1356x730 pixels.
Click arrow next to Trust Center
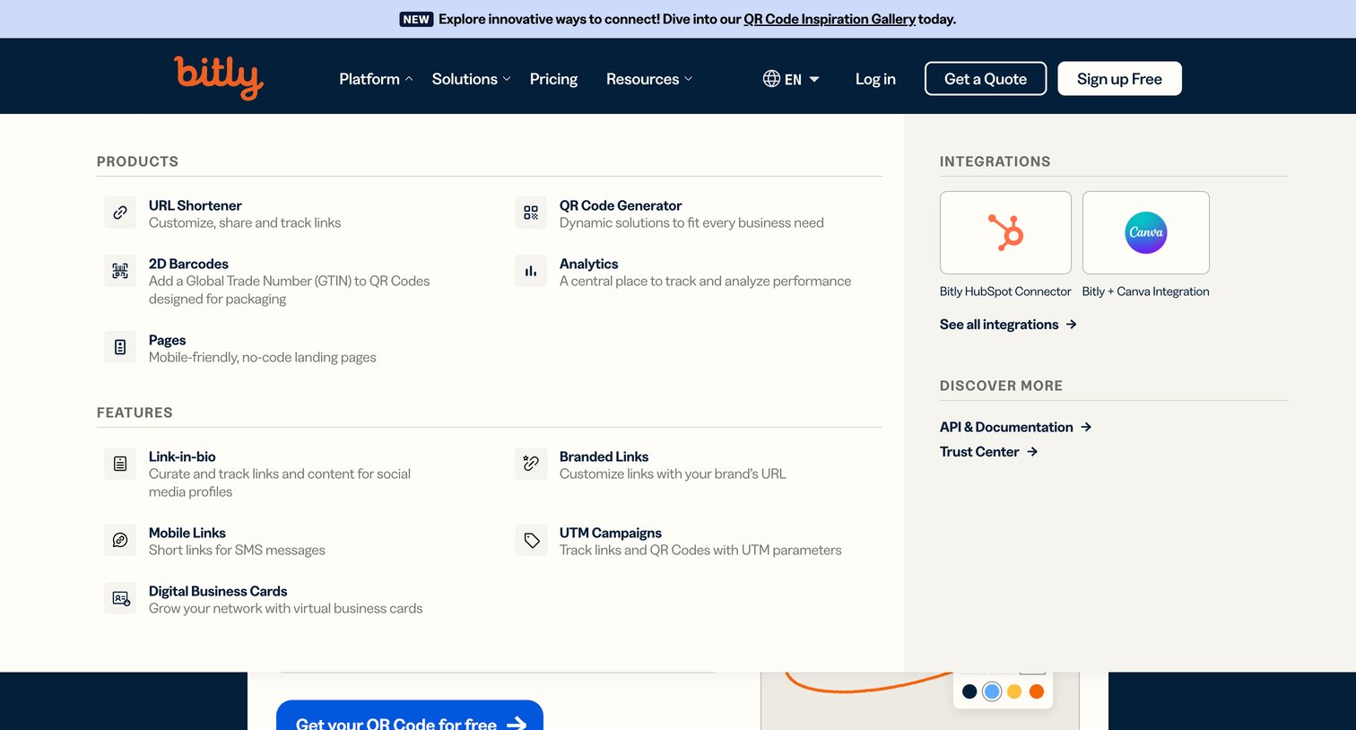click(x=1032, y=452)
